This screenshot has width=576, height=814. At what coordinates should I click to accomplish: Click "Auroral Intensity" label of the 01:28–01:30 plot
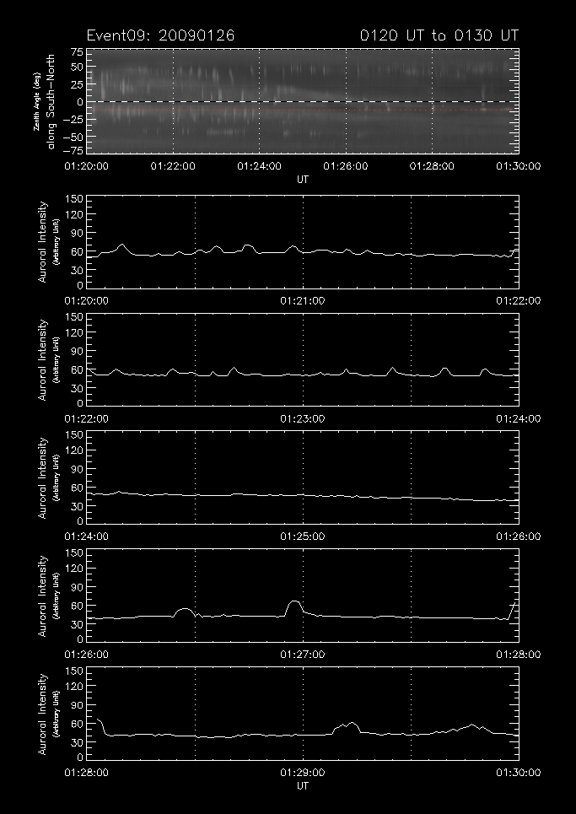pos(42,714)
